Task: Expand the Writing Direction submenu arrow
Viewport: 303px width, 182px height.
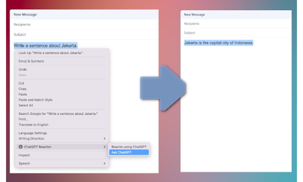Action: 104,139
